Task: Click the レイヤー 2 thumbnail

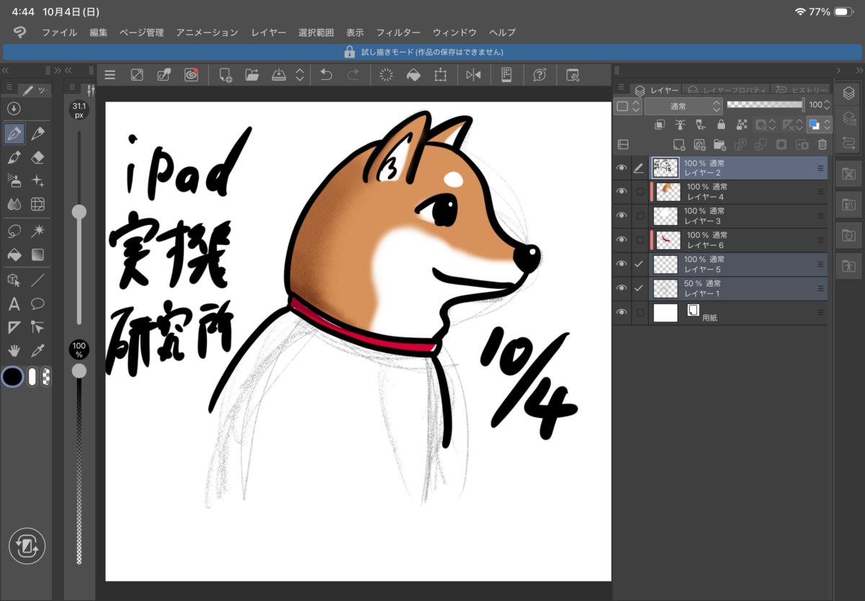Action: (x=665, y=168)
